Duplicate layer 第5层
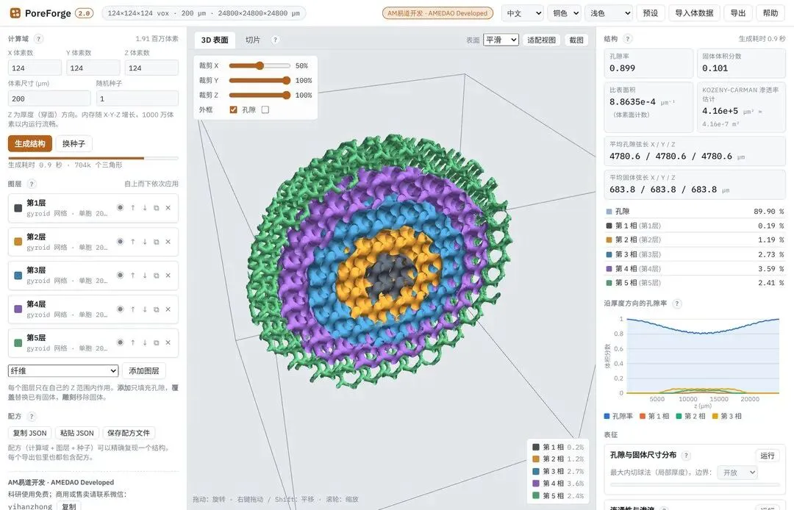The height and width of the screenshot is (510, 794). tap(157, 343)
